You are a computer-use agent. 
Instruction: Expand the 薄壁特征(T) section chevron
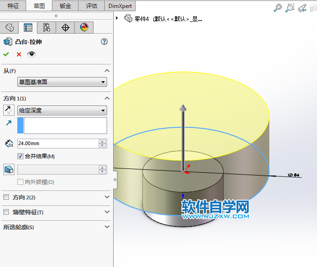coord(107,212)
